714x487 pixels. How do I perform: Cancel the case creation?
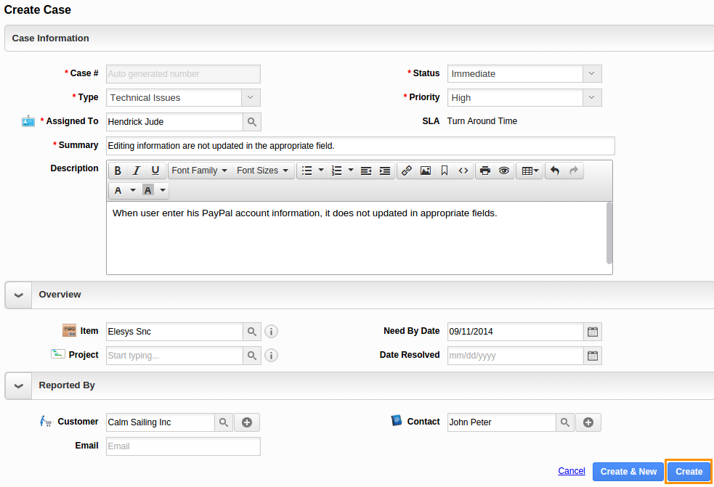[x=571, y=471]
